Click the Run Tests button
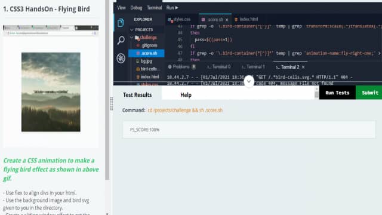 click(x=337, y=93)
